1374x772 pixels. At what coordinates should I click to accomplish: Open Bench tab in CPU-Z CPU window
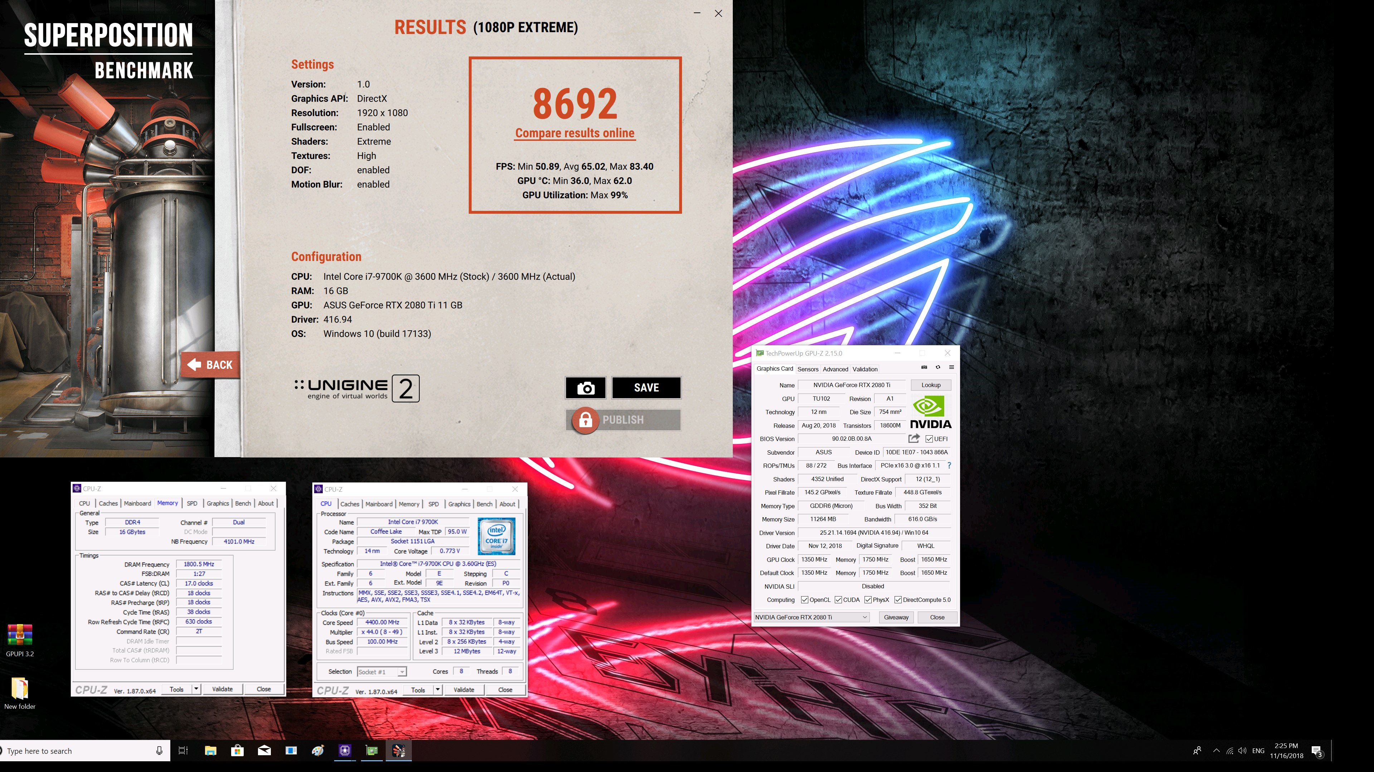(484, 504)
